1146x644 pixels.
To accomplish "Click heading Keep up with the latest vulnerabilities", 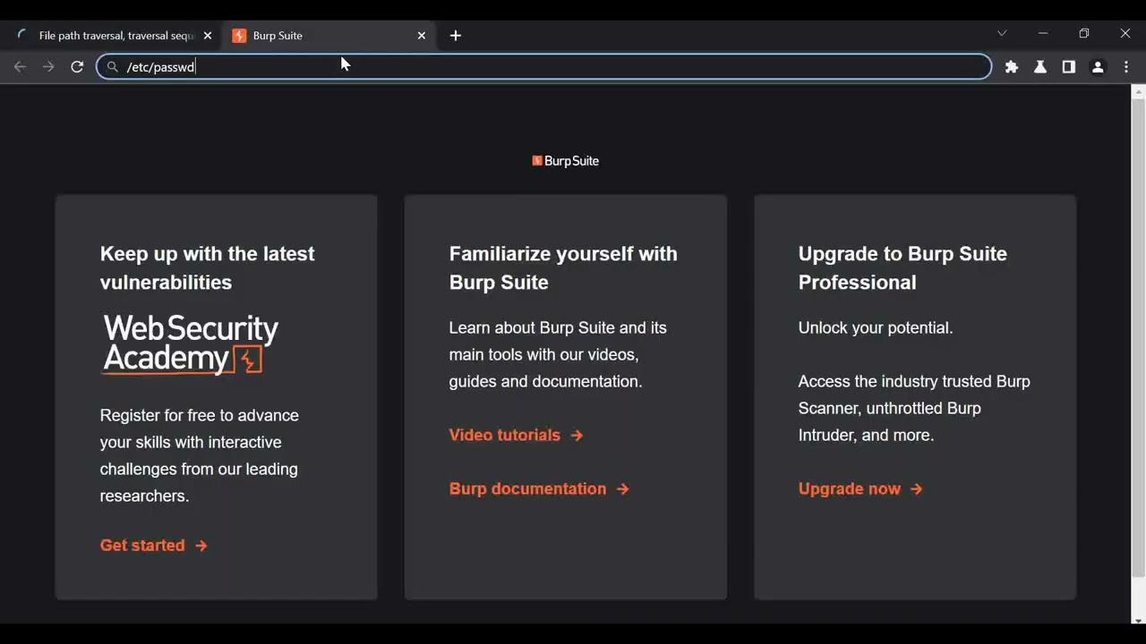I will pos(208,268).
